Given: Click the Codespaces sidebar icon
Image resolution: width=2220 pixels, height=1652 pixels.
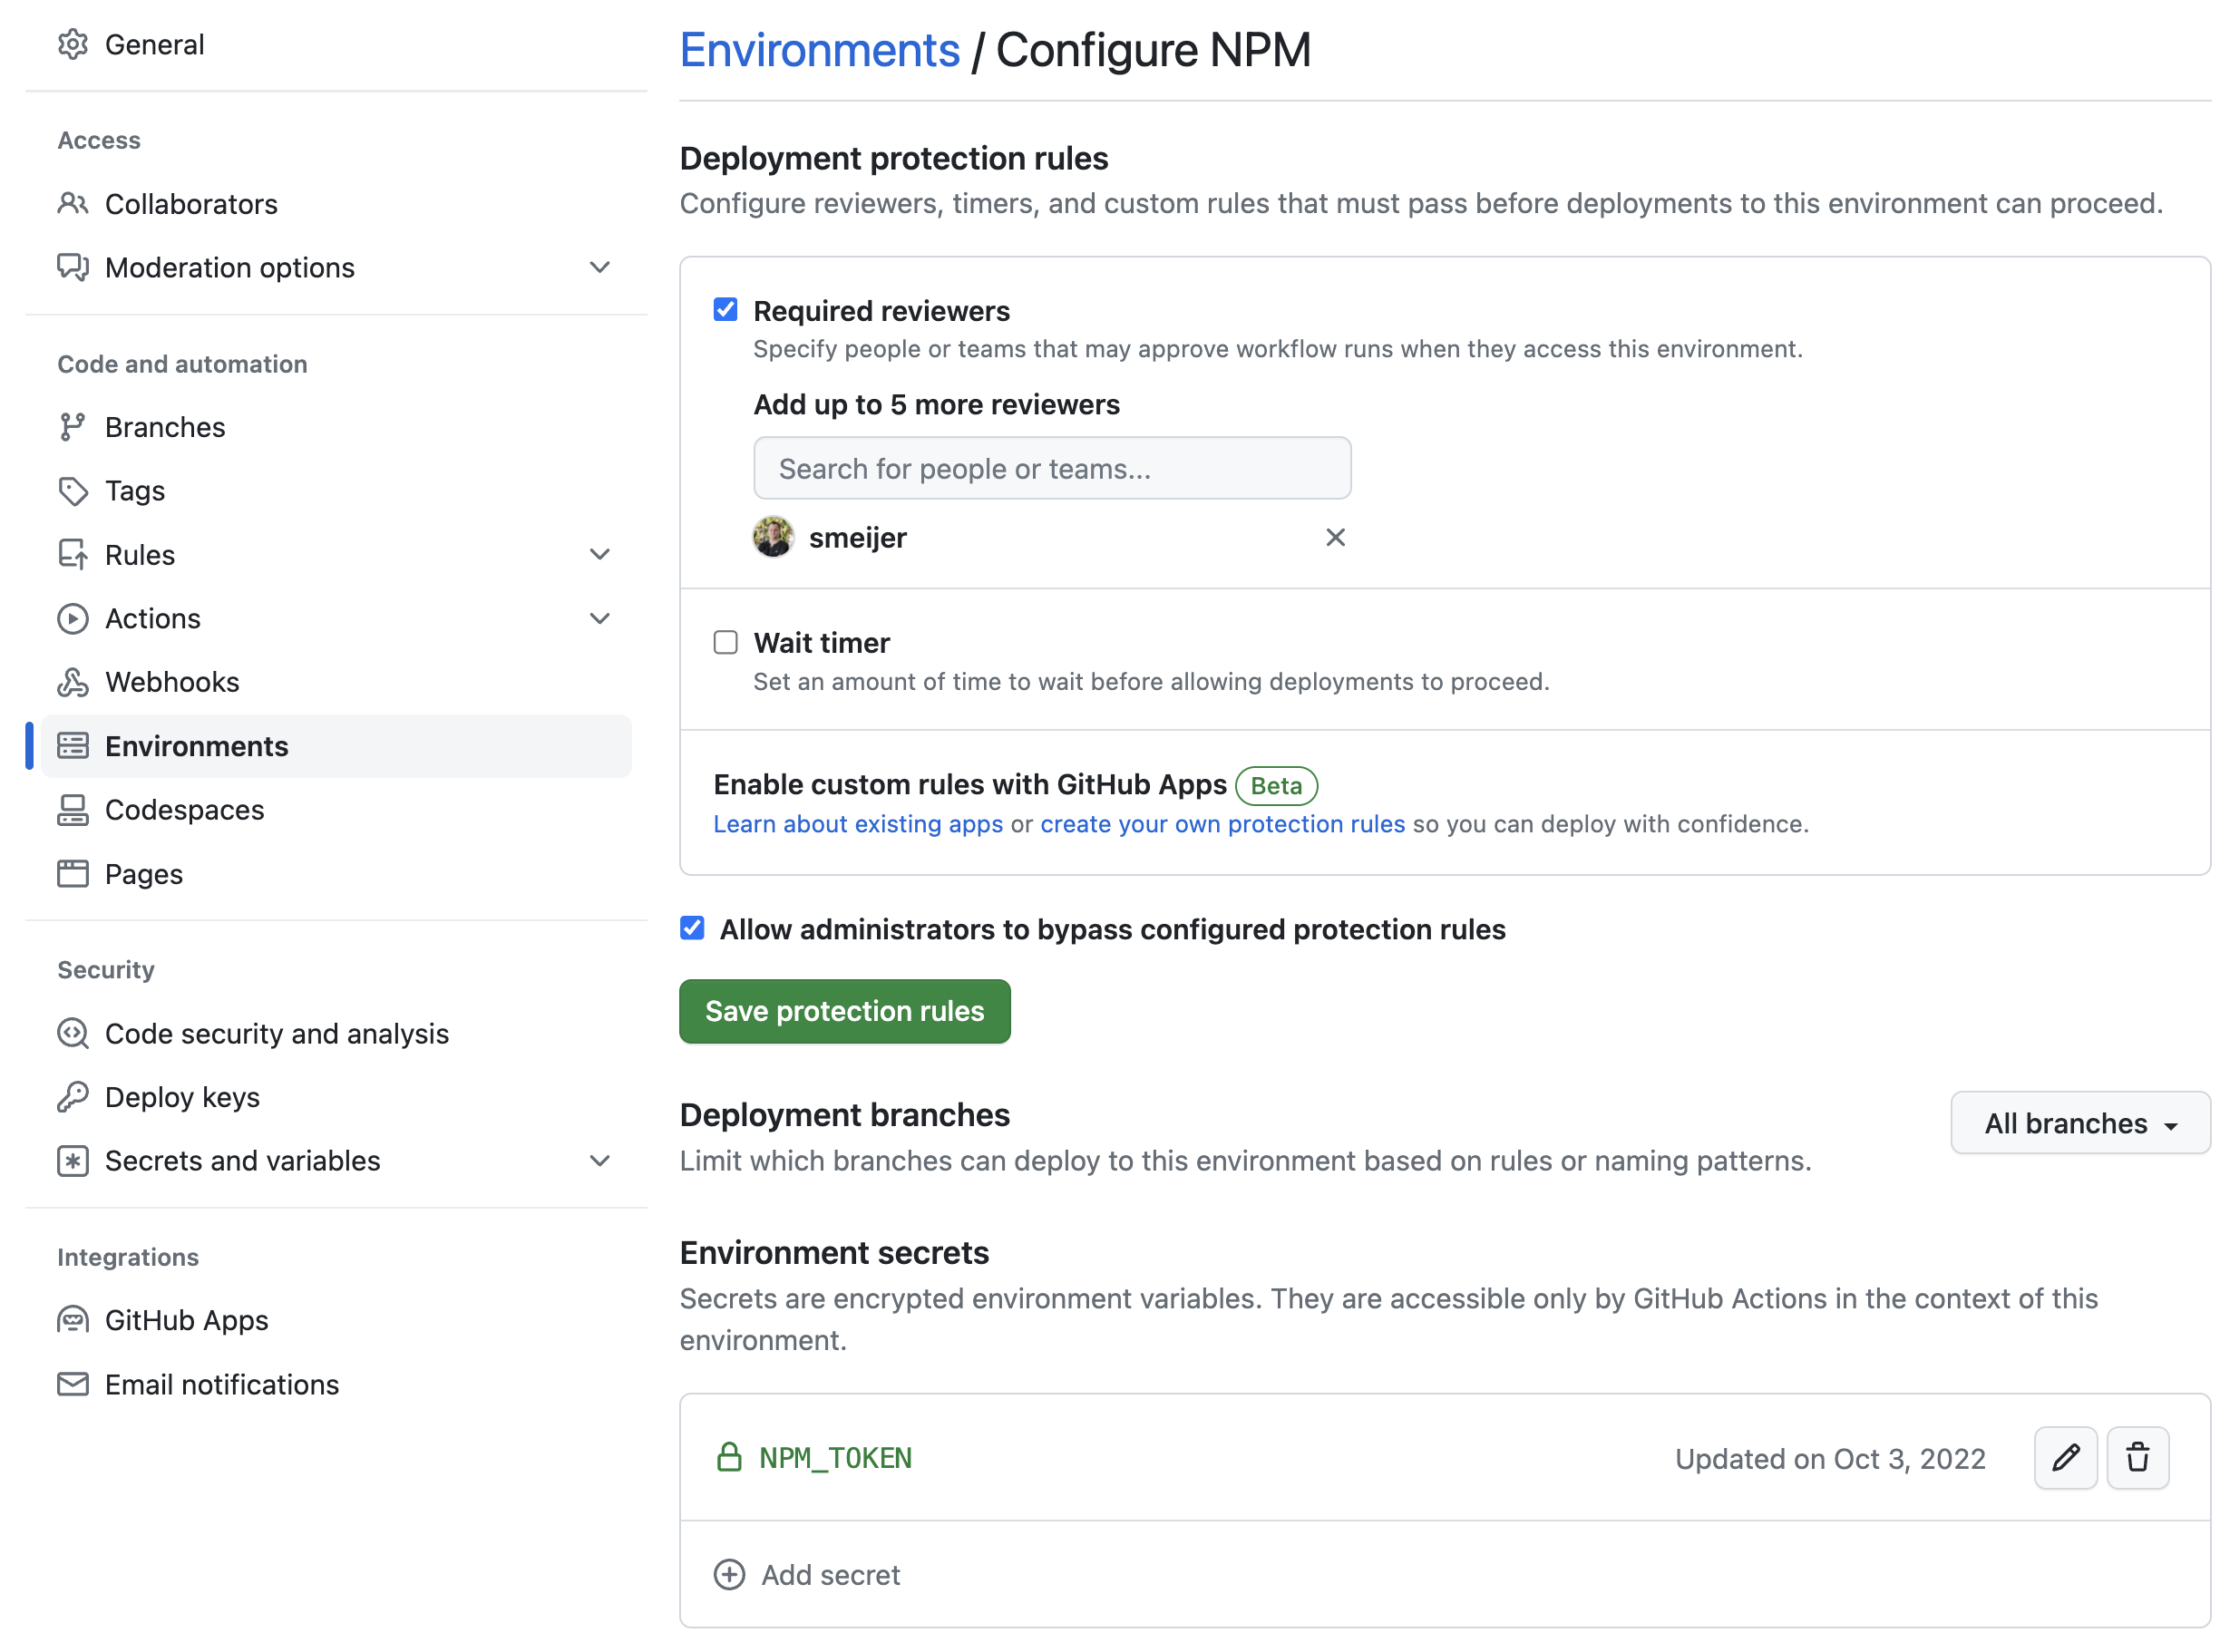Looking at the screenshot, I should coord(73,809).
